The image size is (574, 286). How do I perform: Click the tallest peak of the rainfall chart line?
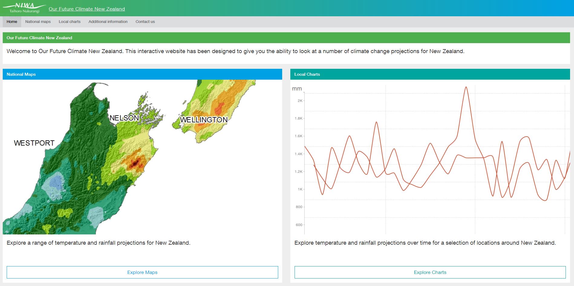pyautogui.click(x=466, y=87)
